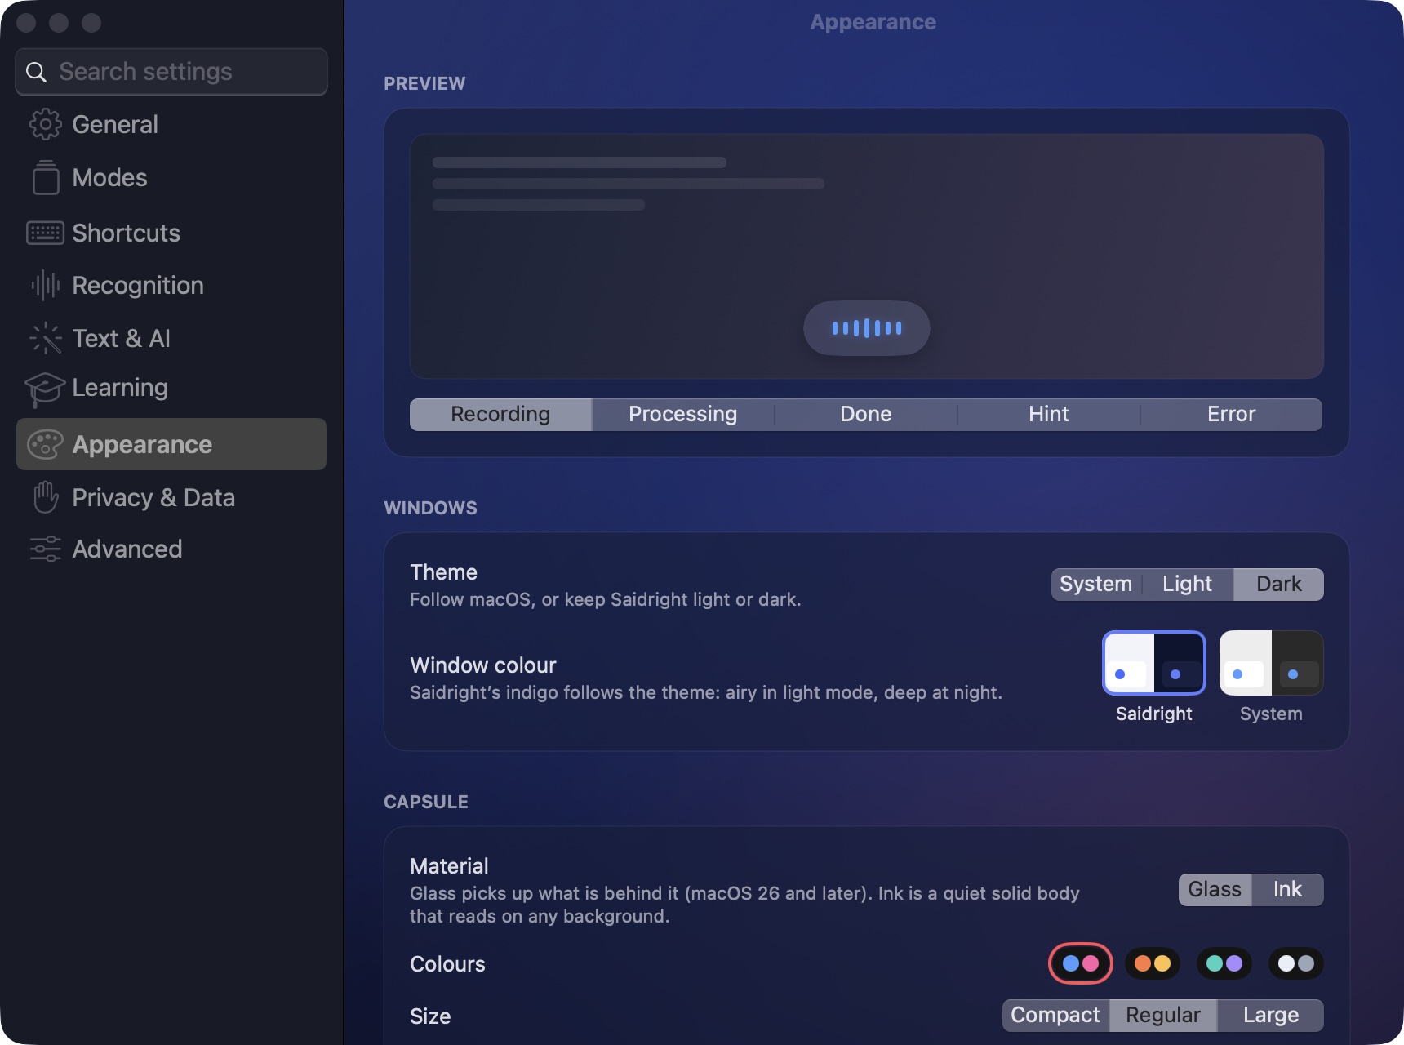Show the Processing preview state
Image resolution: width=1404 pixels, height=1045 pixels.
683,414
